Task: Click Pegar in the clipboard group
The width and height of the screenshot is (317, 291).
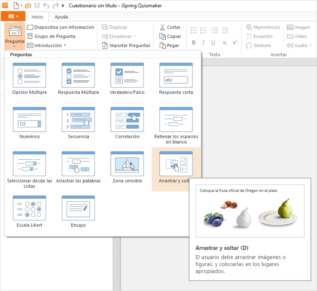Action: pyautogui.click(x=169, y=45)
